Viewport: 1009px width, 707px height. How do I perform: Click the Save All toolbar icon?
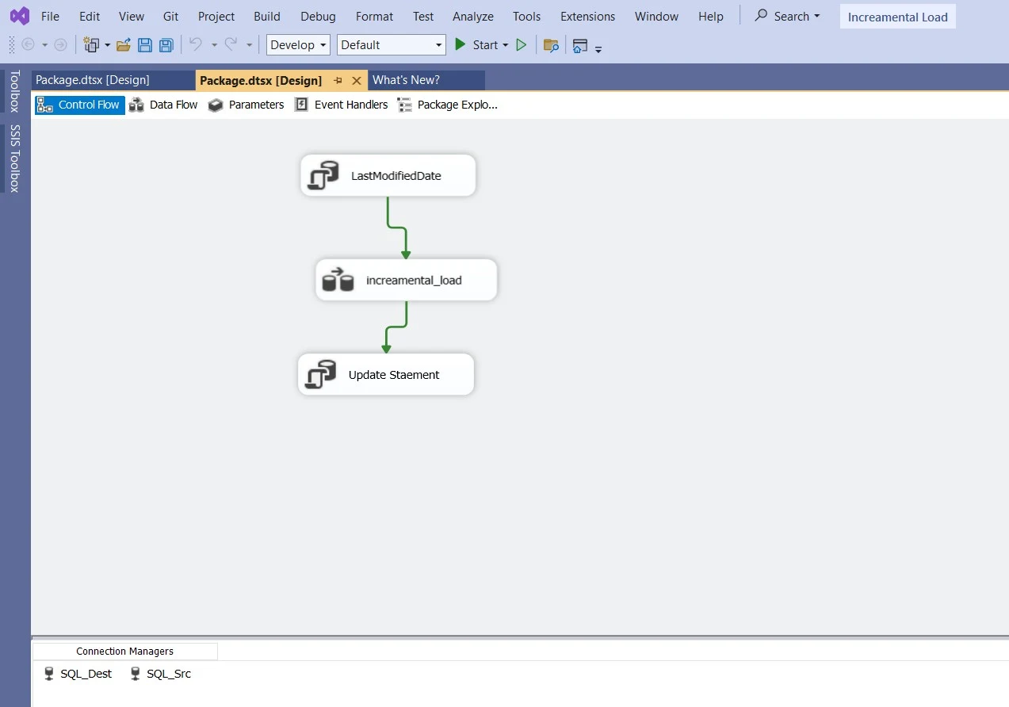coord(166,45)
